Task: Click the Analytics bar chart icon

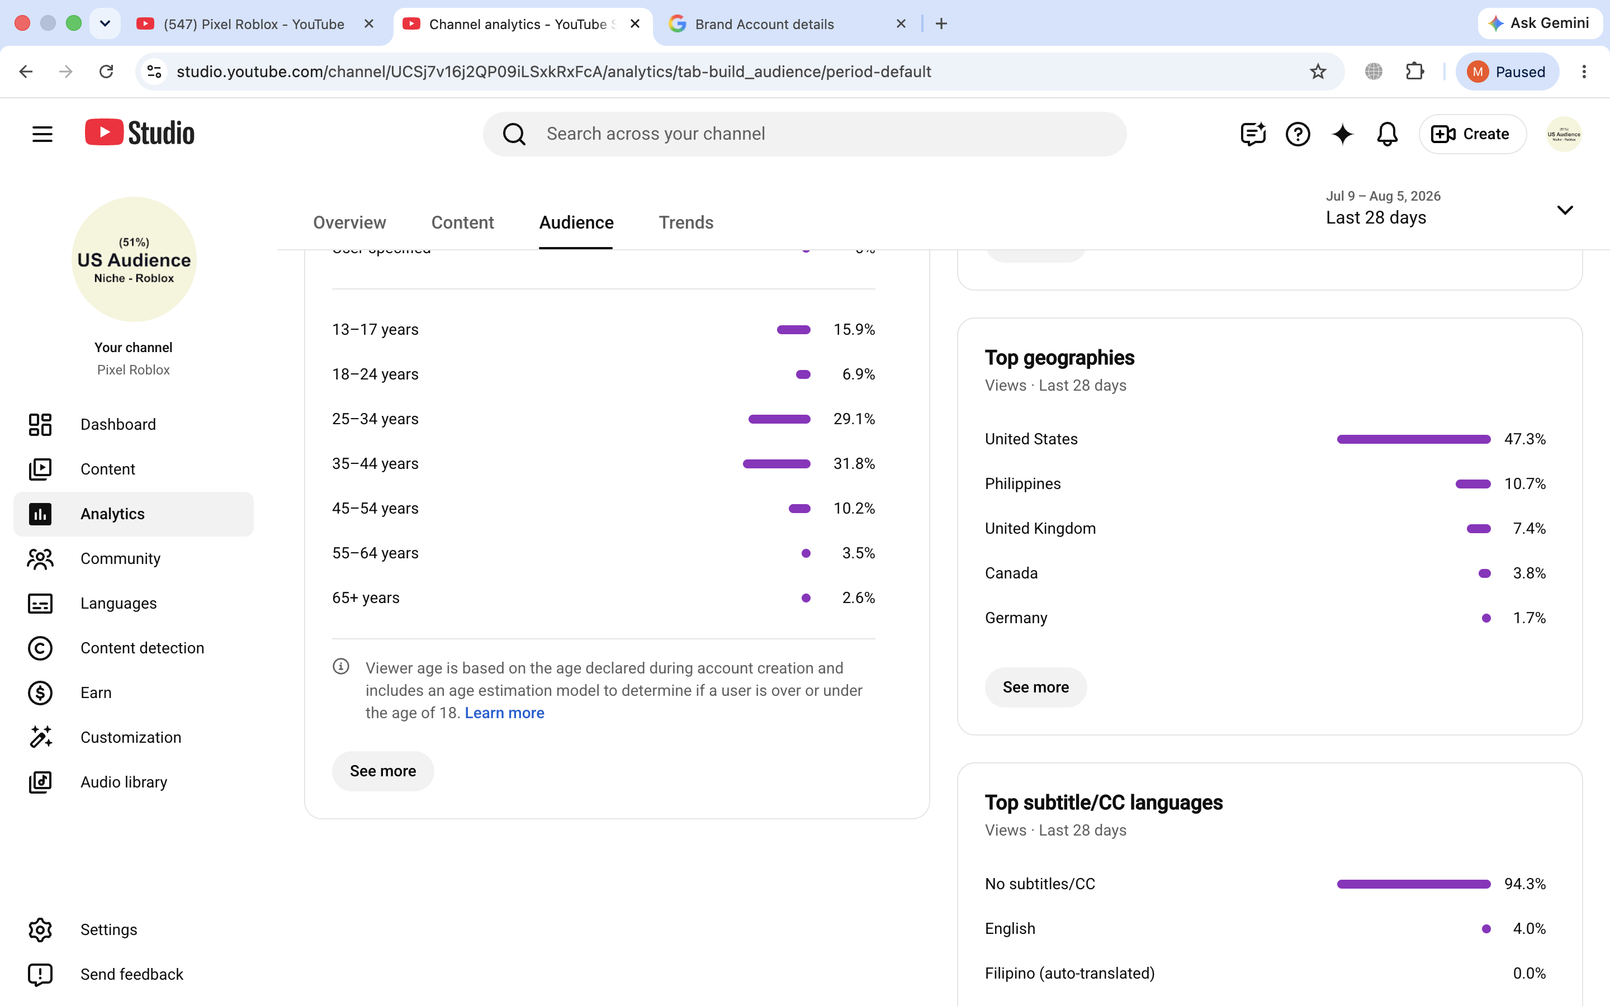Action: [40, 514]
